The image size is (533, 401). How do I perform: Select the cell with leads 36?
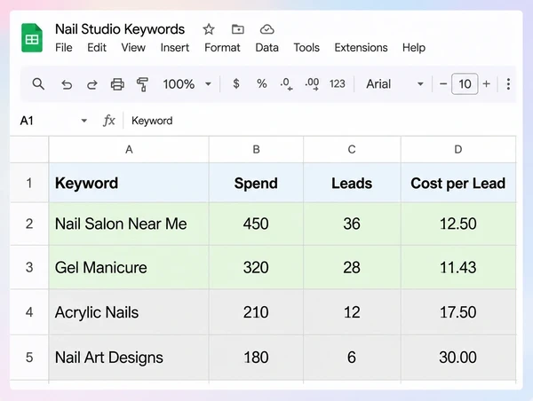pyautogui.click(x=352, y=224)
